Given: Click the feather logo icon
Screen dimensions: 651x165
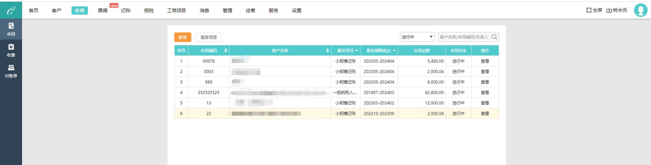Looking at the screenshot, I should [x=11, y=10].
